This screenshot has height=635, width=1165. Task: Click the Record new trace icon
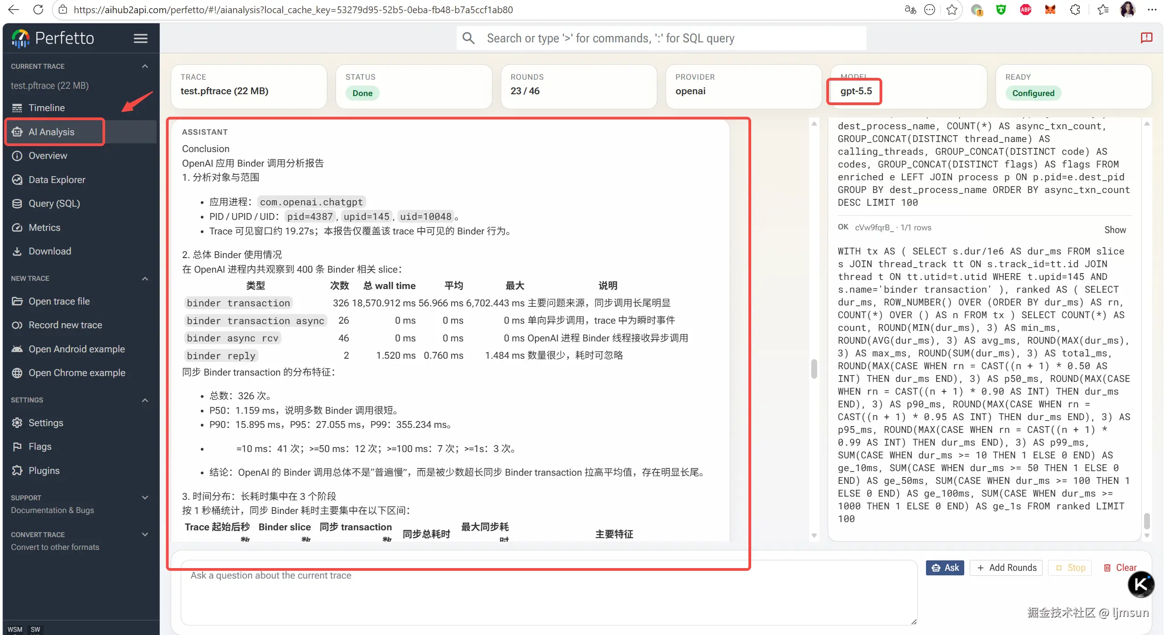[x=17, y=325]
